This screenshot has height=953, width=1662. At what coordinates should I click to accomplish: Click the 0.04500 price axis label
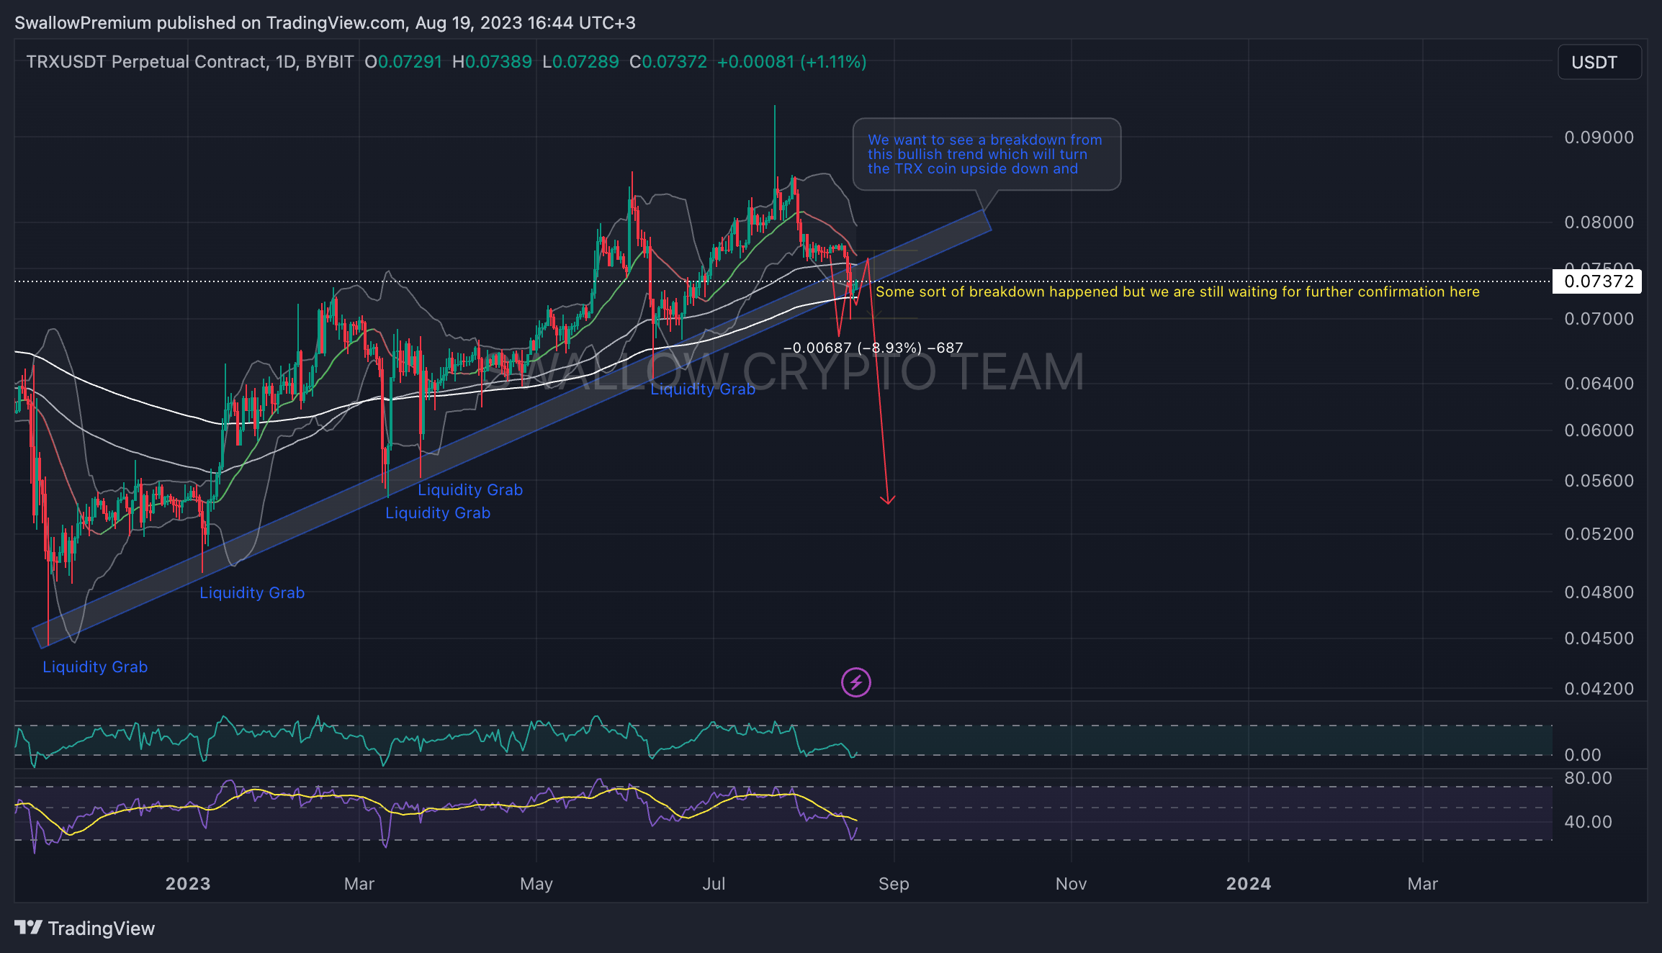[1599, 638]
